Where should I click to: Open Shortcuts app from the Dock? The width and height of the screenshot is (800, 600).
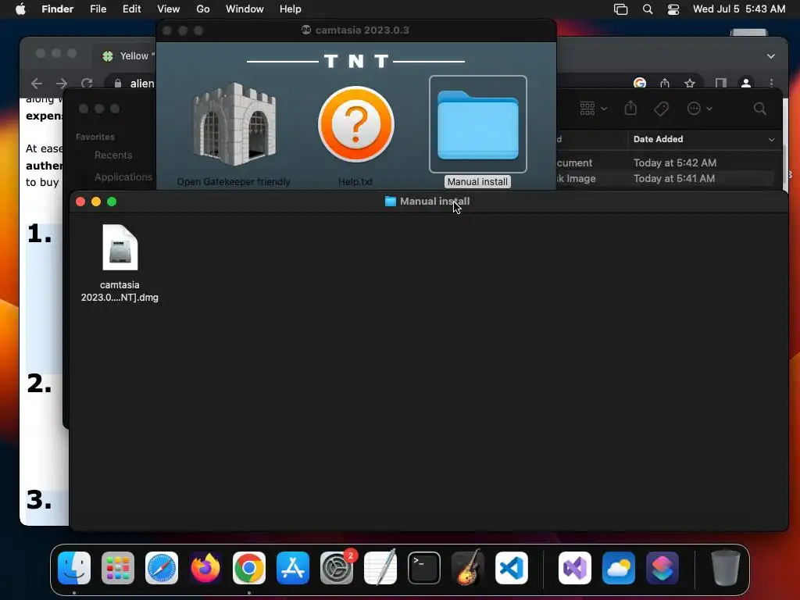point(662,568)
